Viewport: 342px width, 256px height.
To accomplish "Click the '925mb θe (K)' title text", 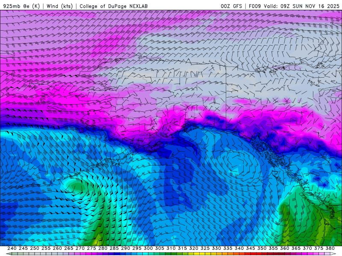I will click(x=22, y=6).
